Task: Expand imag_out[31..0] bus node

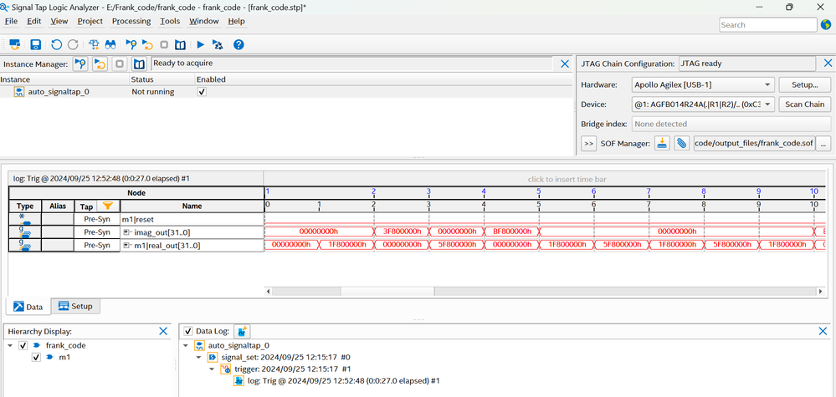Action: (x=127, y=232)
